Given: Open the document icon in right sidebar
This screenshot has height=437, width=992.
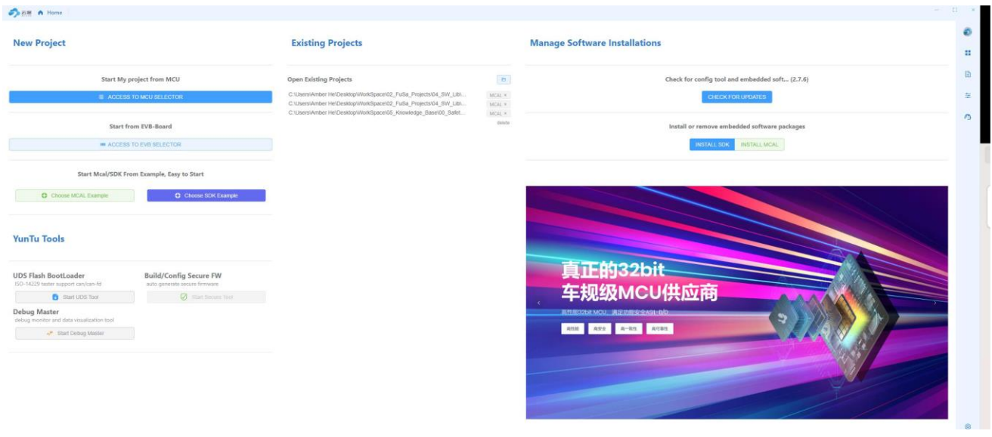Looking at the screenshot, I should (967, 74).
